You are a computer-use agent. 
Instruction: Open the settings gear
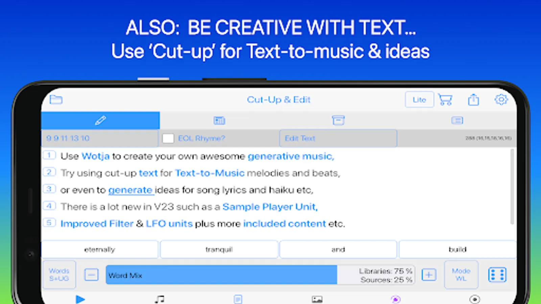tap(501, 99)
